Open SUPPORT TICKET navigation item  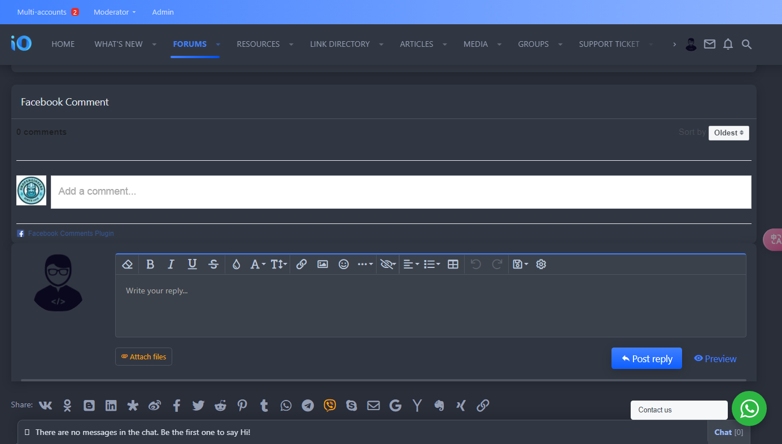609,44
